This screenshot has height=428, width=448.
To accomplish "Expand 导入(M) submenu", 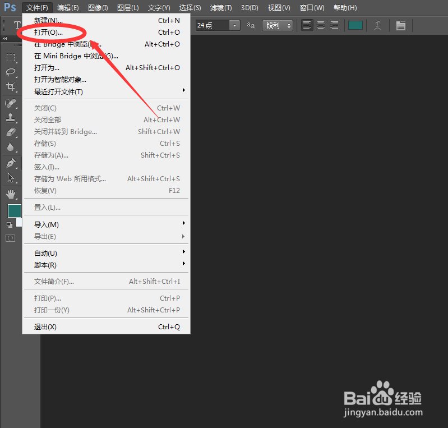I will tap(107, 224).
